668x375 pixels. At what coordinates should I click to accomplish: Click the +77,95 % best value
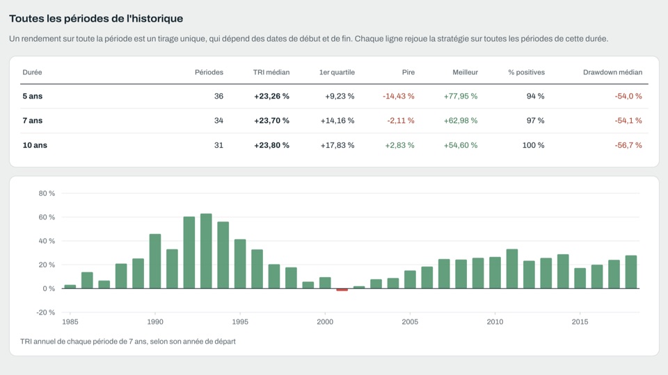click(461, 96)
